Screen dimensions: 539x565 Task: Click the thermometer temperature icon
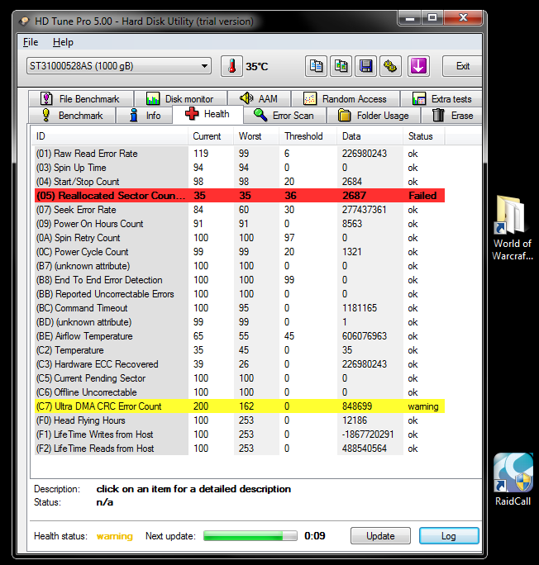click(232, 66)
